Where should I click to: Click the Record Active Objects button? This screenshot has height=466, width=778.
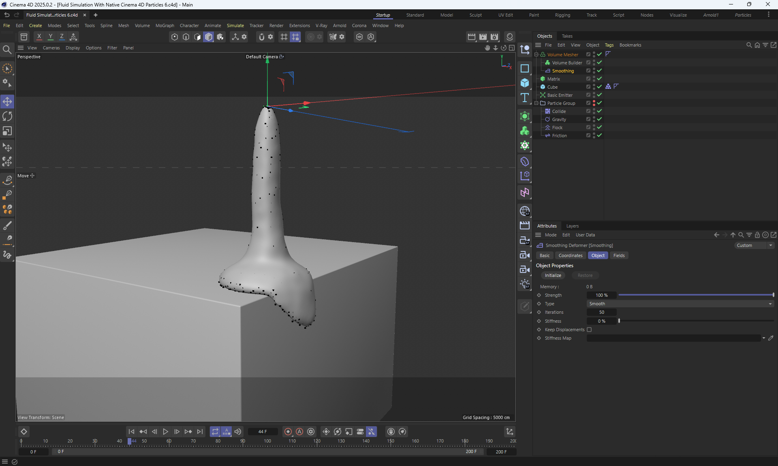tap(288, 432)
